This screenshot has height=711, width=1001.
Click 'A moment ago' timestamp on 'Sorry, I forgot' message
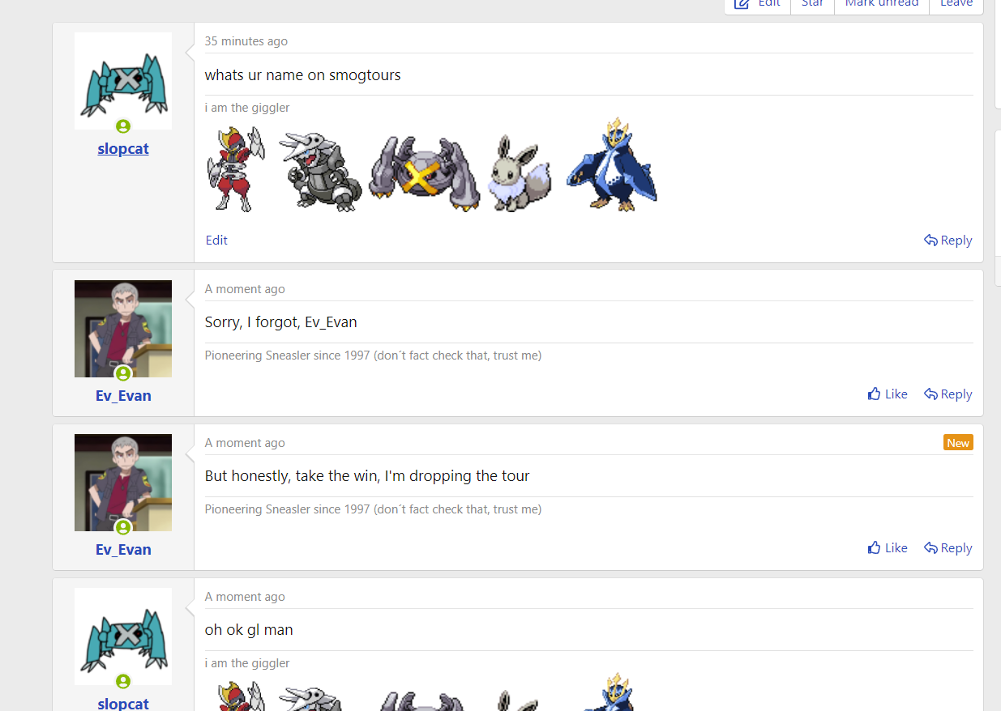[245, 289]
